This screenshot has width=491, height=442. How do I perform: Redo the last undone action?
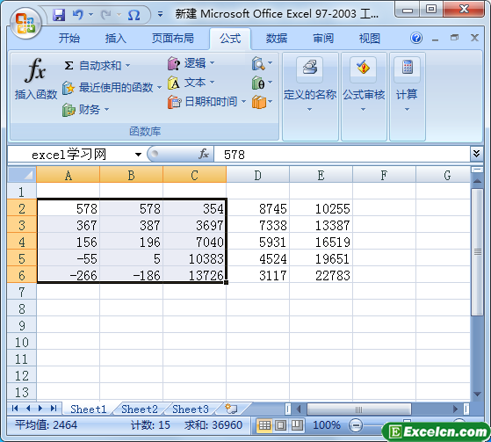(106, 15)
